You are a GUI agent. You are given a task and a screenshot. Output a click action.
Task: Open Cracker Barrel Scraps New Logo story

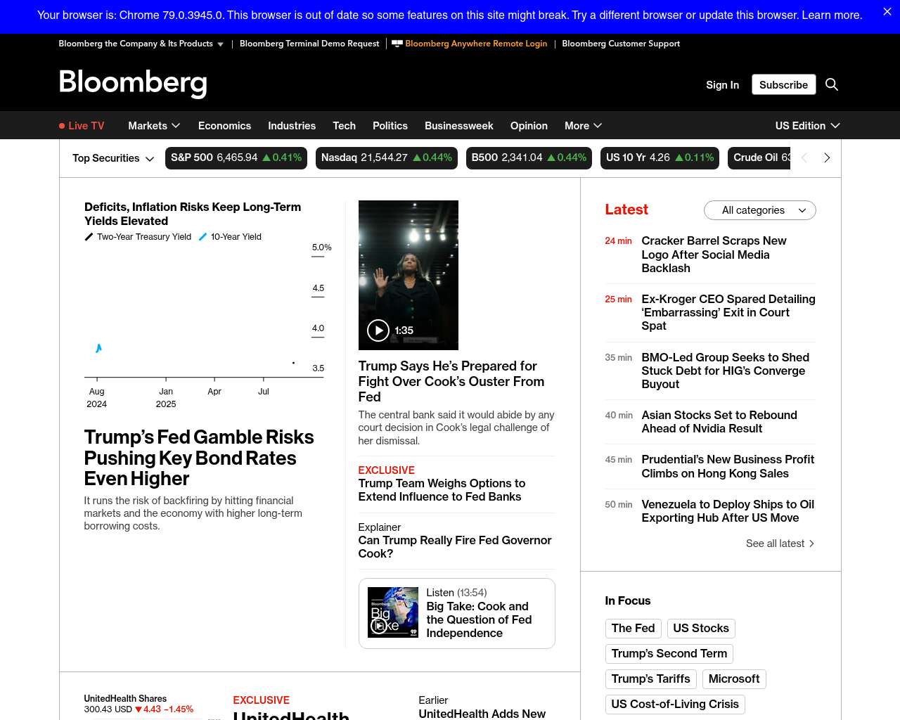(x=714, y=255)
